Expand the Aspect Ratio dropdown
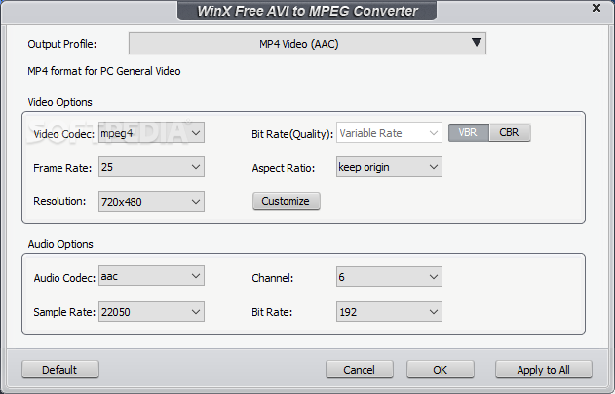Image resolution: width=615 pixels, height=394 pixels. [x=389, y=167]
